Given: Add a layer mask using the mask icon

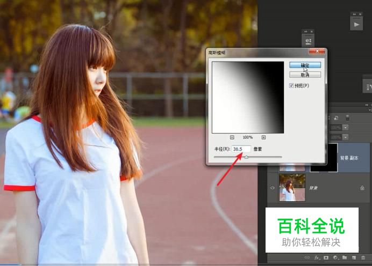Looking at the screenshot, I should click(326, 257).
